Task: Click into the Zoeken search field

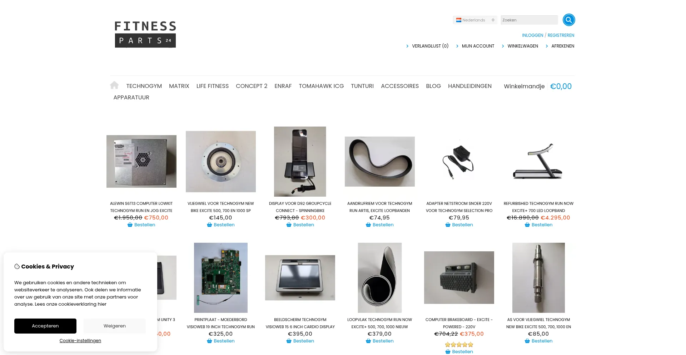Action: pos(529,20)
